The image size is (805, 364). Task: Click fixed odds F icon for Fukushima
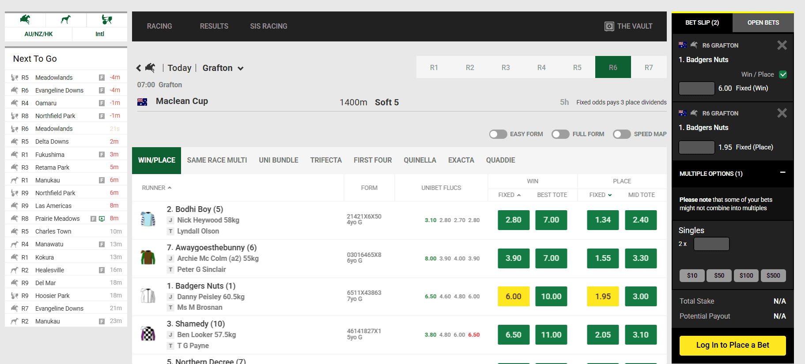click(102, 155)
